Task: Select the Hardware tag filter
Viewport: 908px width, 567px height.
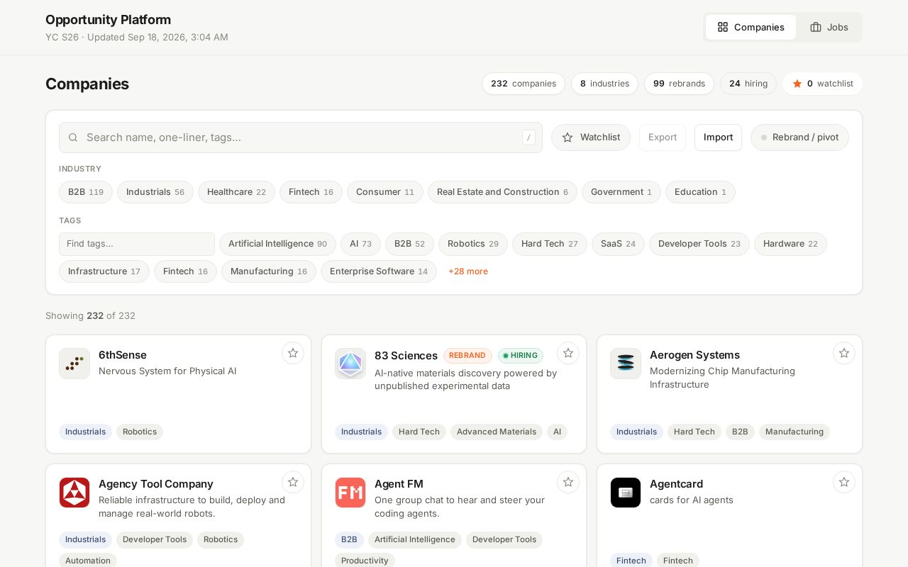Action: pos(790,244)
